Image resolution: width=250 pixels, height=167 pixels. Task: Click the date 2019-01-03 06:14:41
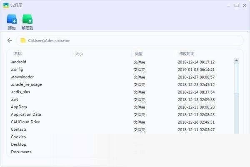pos(196,70)
